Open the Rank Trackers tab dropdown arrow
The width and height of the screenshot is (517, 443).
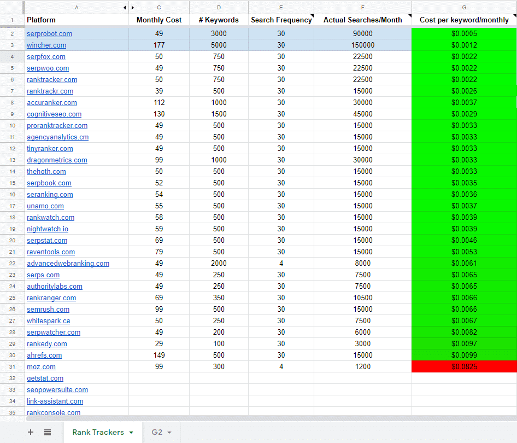point(131,433)
